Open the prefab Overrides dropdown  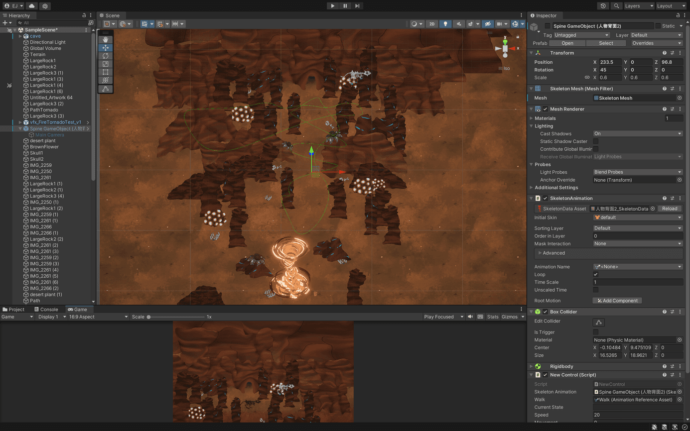pyautogui.click(x=657, y=43)
